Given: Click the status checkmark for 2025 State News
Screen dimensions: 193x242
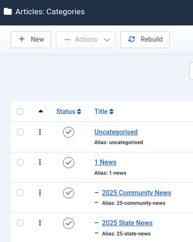Looking at the screenshot, I should [68, 223].
